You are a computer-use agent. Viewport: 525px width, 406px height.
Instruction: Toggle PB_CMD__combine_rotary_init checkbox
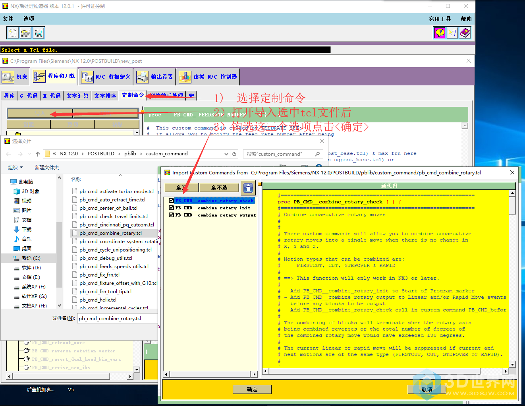(x=172, y=208)
